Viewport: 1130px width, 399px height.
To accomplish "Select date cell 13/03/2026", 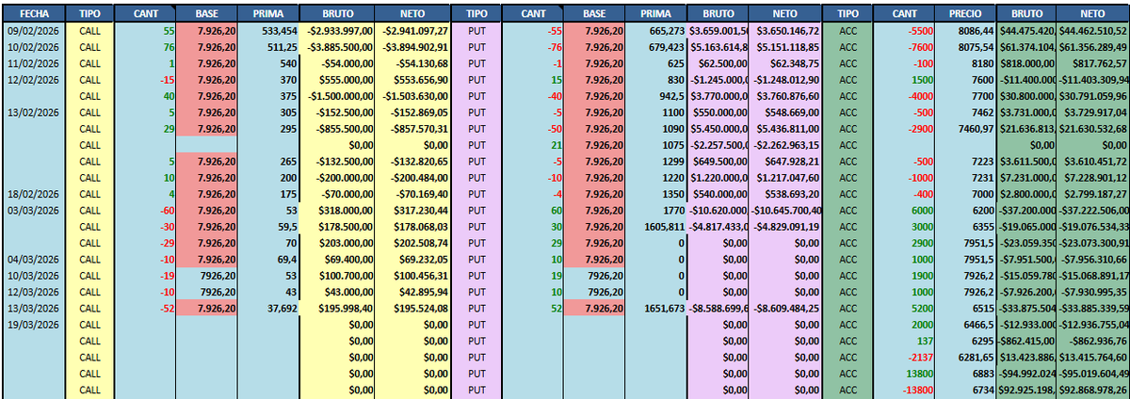I will (34, 308).
